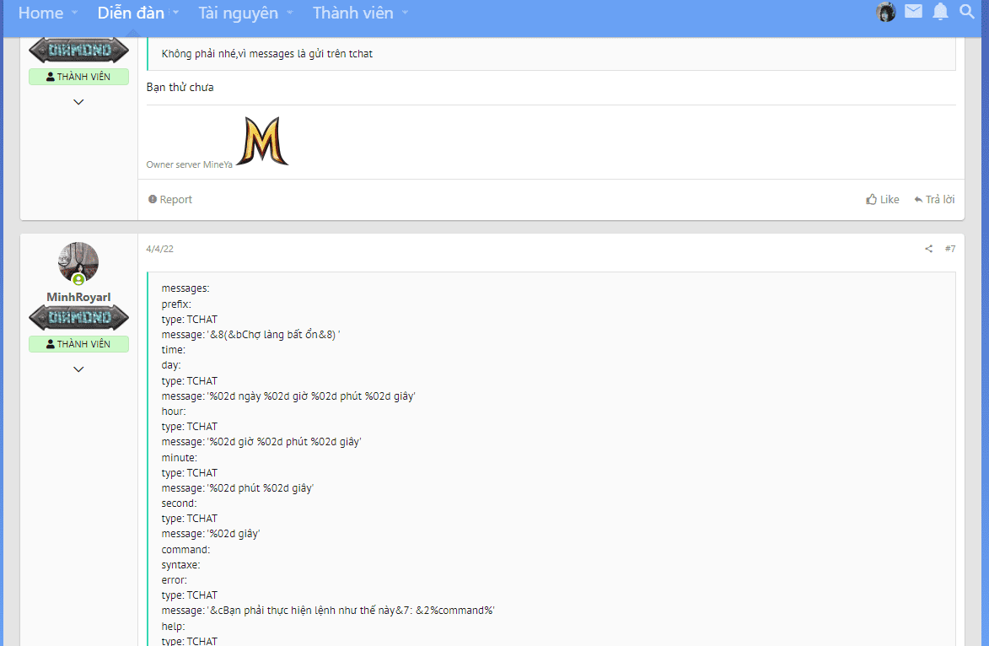Screen dimensions: 989x646
Task: Click the line 'hour:'
Action: [174, 412]
